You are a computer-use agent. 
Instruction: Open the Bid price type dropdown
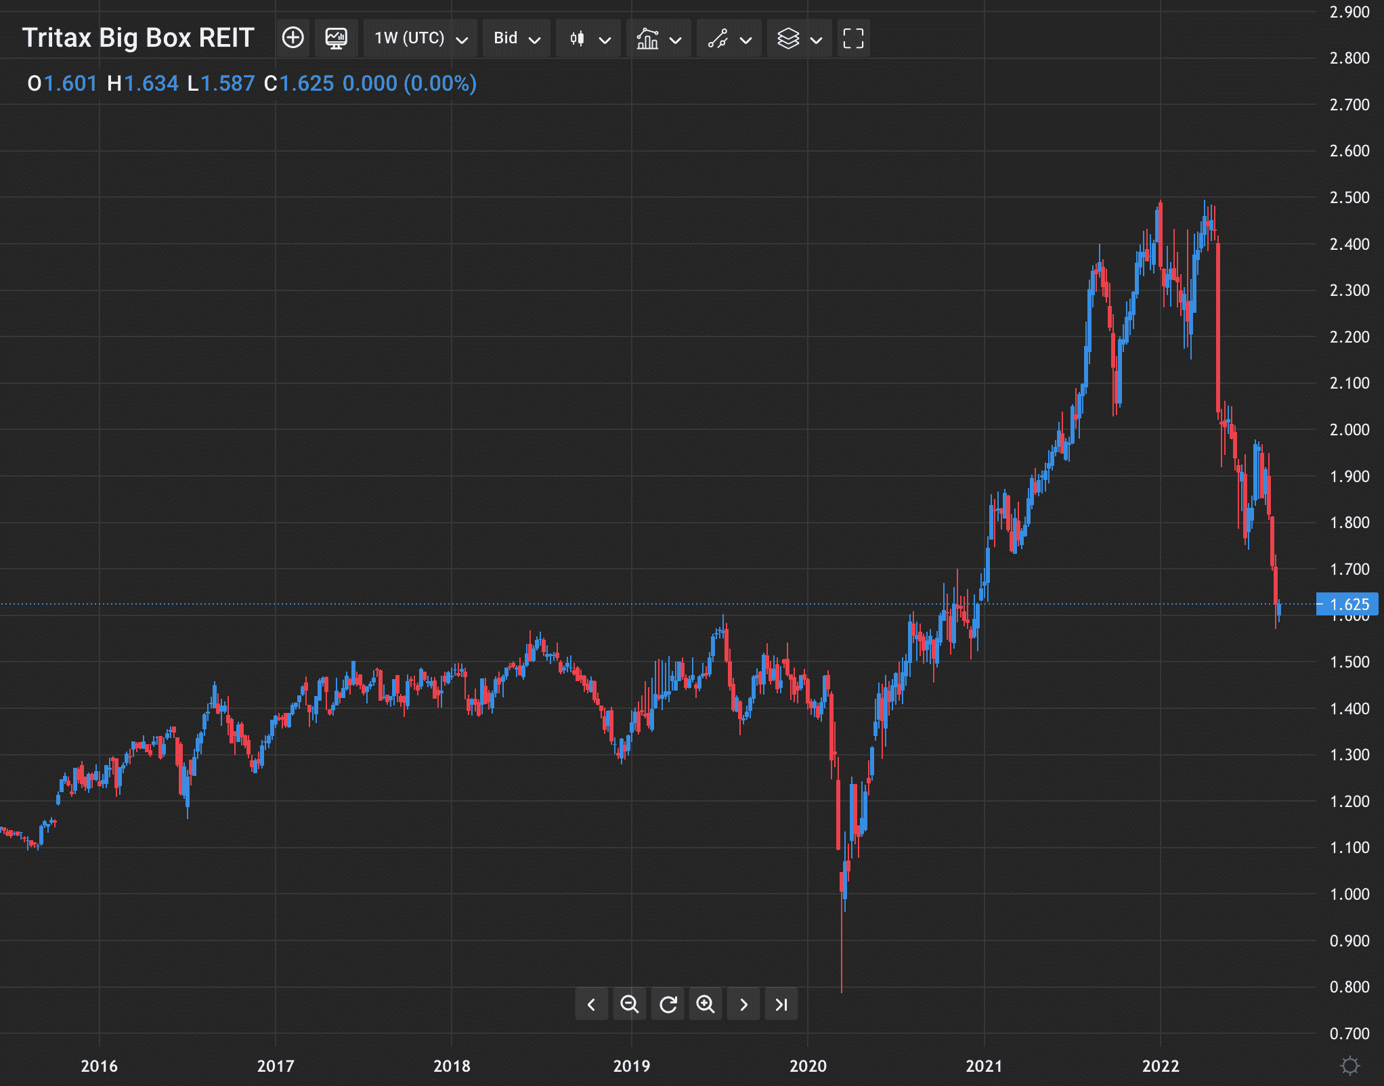pyautogui.click(x=517, y=39)
